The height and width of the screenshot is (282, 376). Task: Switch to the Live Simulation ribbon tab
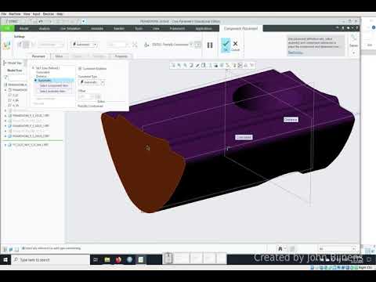(x=70, y=28)
